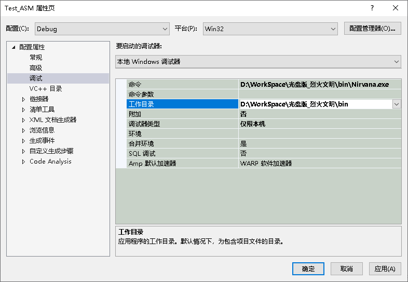408x282 pixels.
Task: Click the 配置管理器(O)... button
Action: pos(372,29)
